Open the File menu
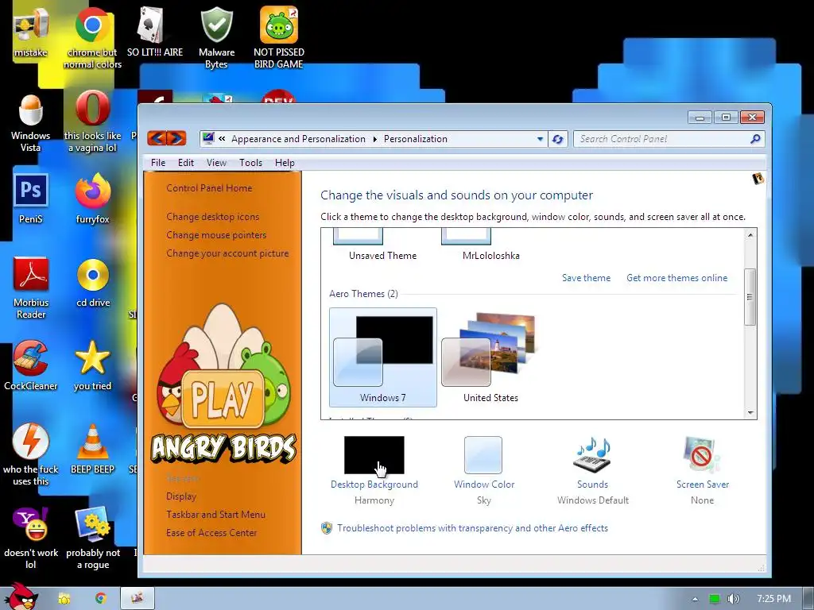The height and width of the screenshot is (610, 814). tap(158, 163)
